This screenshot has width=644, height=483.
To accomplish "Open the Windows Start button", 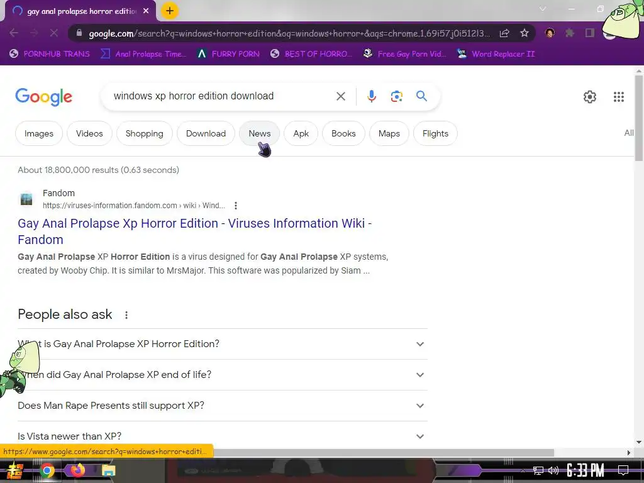I will click(15, 470).
